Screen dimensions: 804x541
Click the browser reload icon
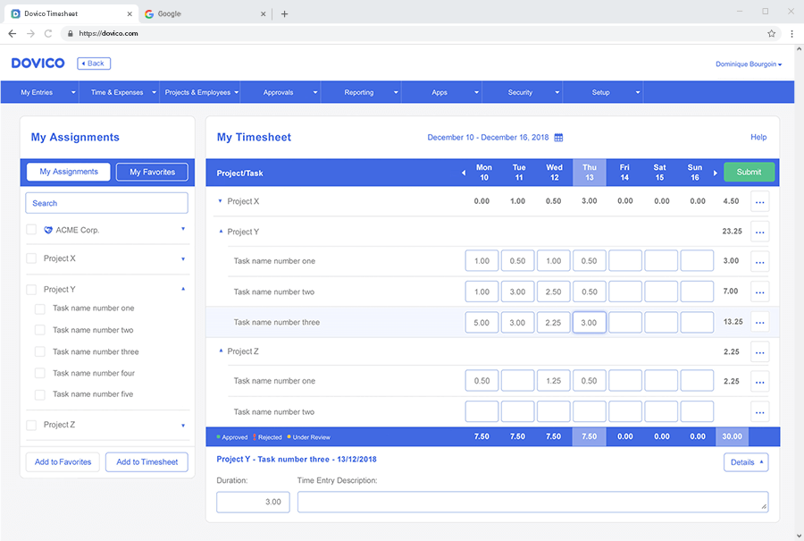(x=49, y=31)
